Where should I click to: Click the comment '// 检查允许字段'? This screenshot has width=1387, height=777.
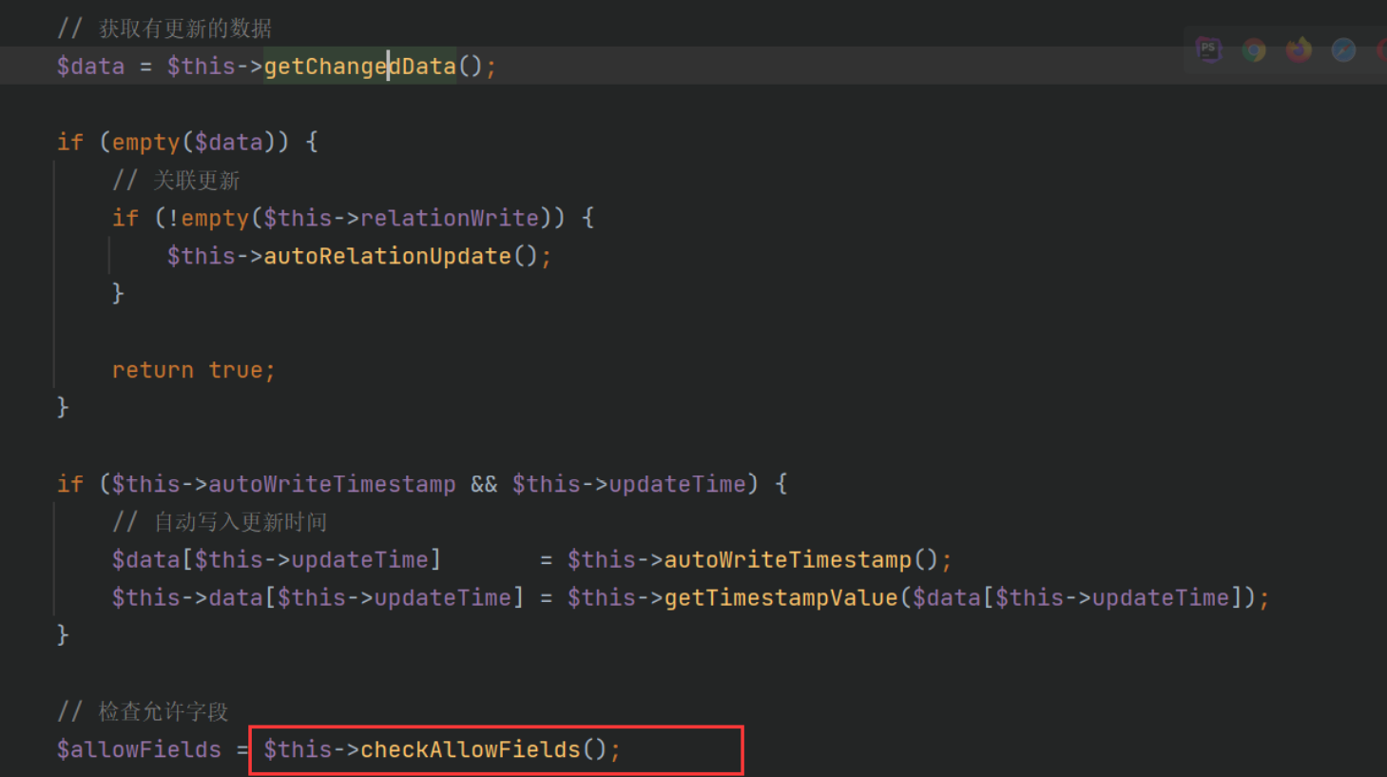143,711
